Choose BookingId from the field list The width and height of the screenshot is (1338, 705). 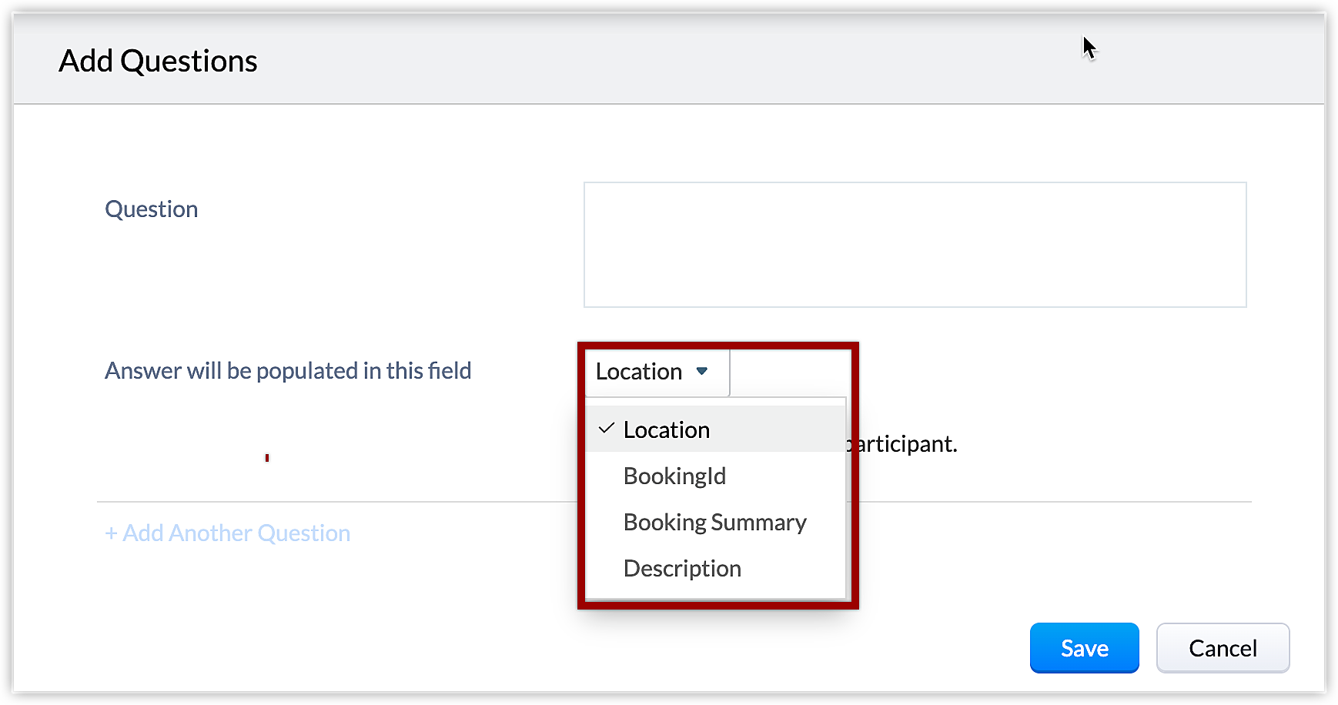point(674,476)
